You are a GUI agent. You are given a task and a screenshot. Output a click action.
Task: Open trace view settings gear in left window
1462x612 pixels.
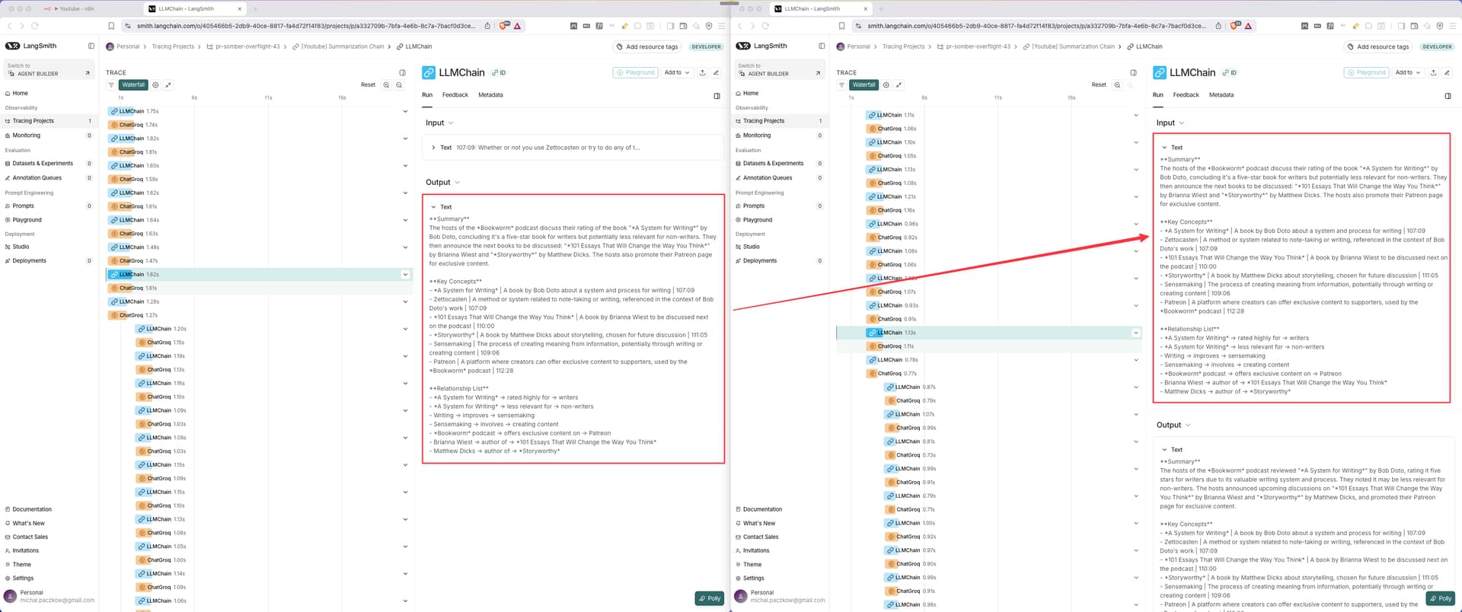(155, 84)
